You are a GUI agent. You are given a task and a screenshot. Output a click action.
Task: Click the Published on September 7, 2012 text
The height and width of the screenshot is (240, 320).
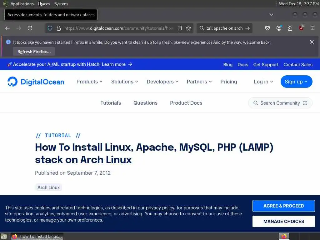click(72, 173)
